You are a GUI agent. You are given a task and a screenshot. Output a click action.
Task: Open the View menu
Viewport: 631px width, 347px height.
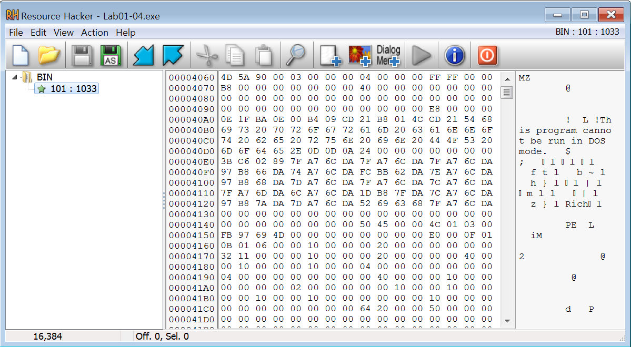[64, 33]
